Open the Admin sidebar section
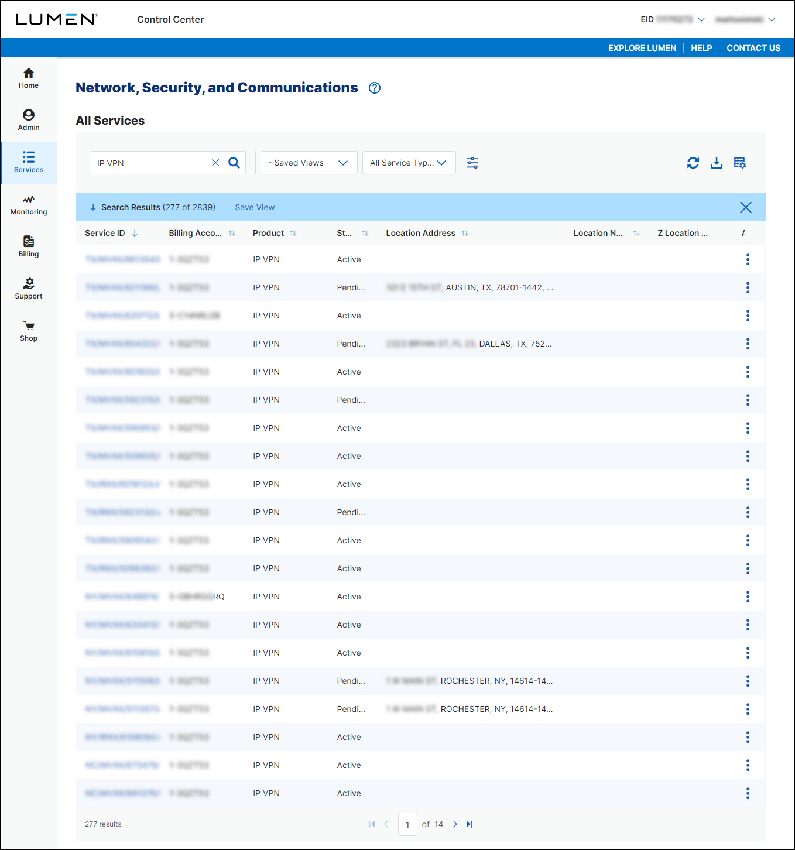Viewport: 795px width, 850px height. pyautogui.click(x=28, y=121)
